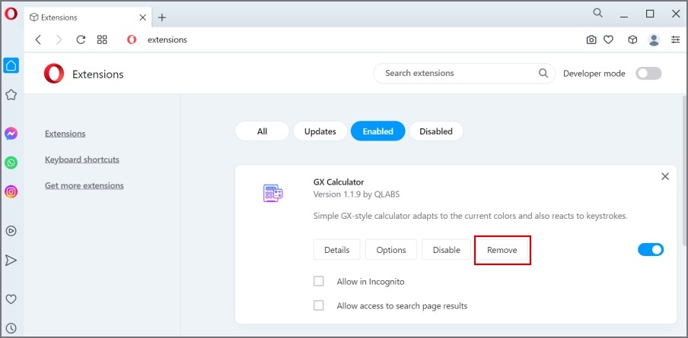688x338 pixels.
Task: Open a new tab with plus button
Action: coord(162,17)
